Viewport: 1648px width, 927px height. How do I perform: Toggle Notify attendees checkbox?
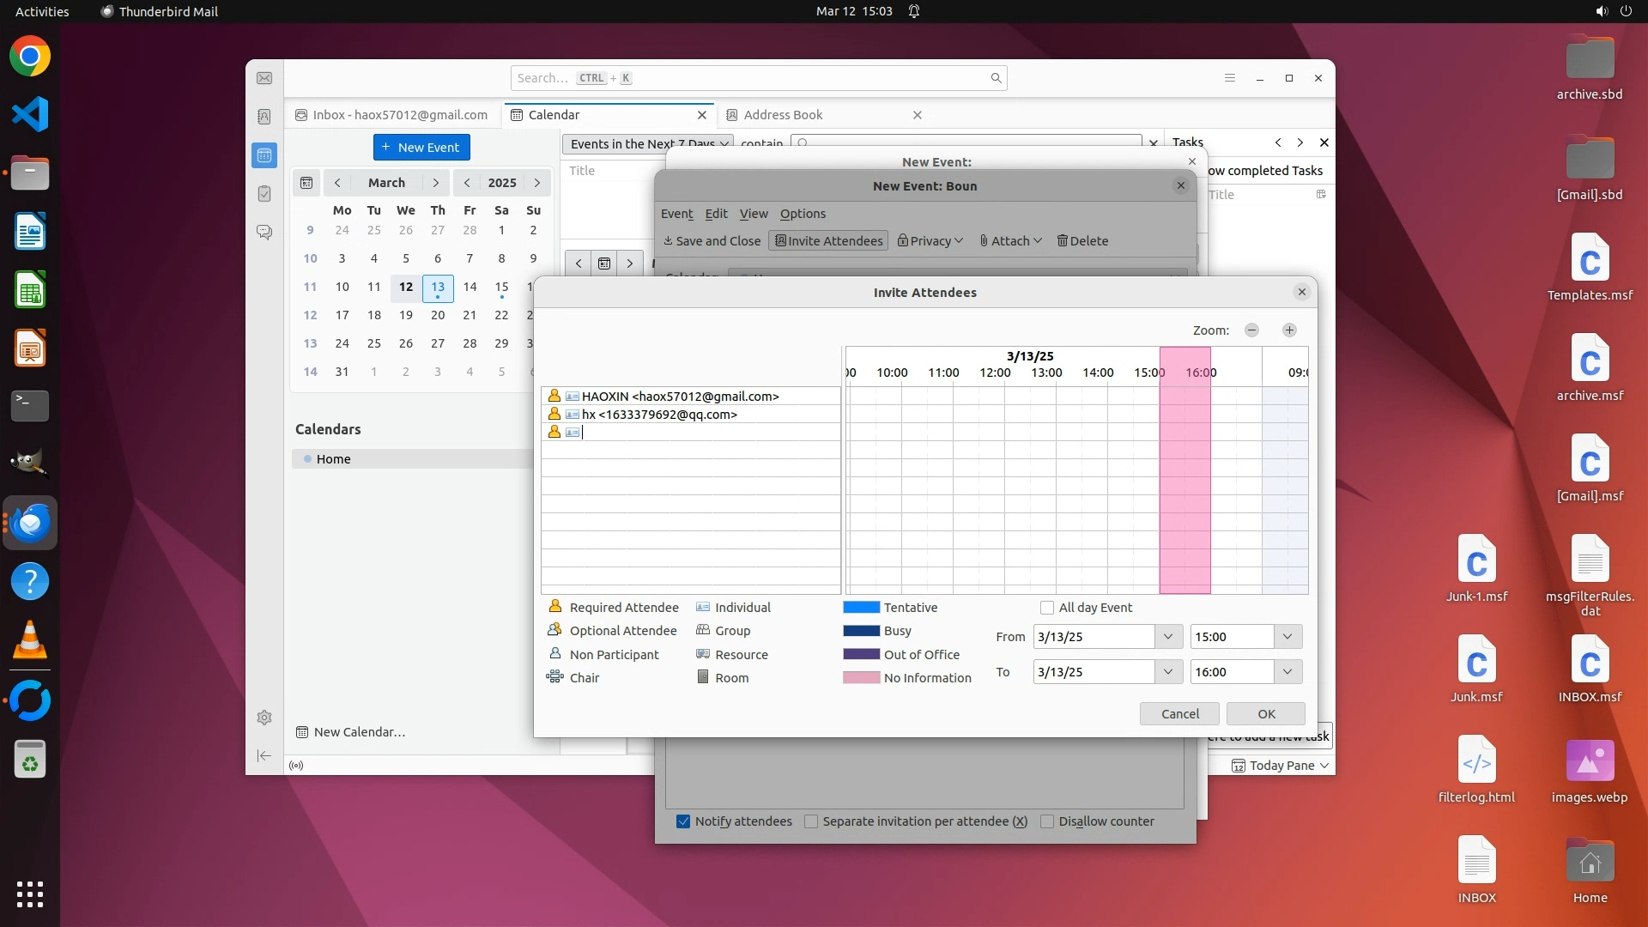click(683, 821)
